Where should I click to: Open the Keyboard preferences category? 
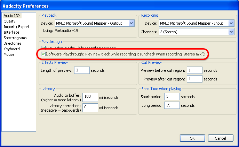[11, 49]
